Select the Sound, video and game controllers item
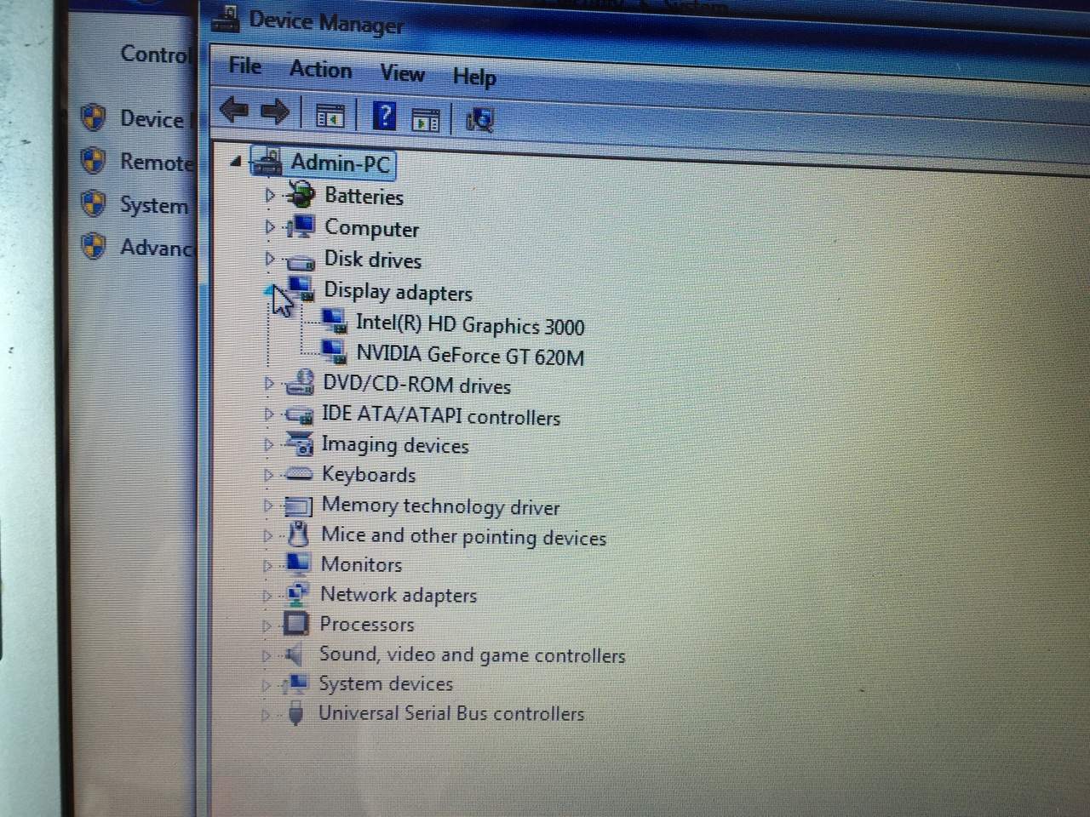 (x=471, y=655)
